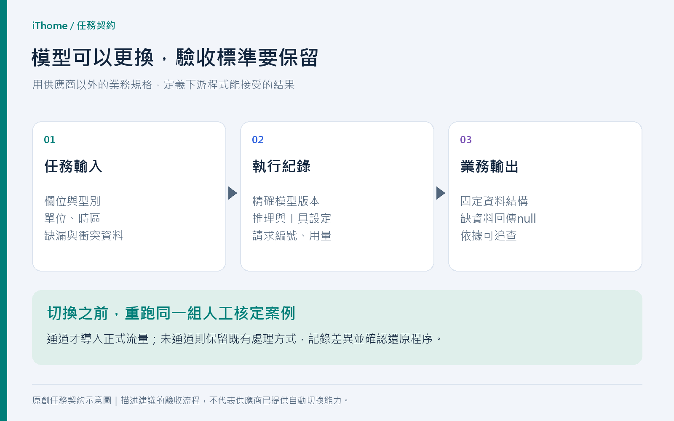Click the heading 切換之前,重跑同一組人工核定案例

pos(171,313)
